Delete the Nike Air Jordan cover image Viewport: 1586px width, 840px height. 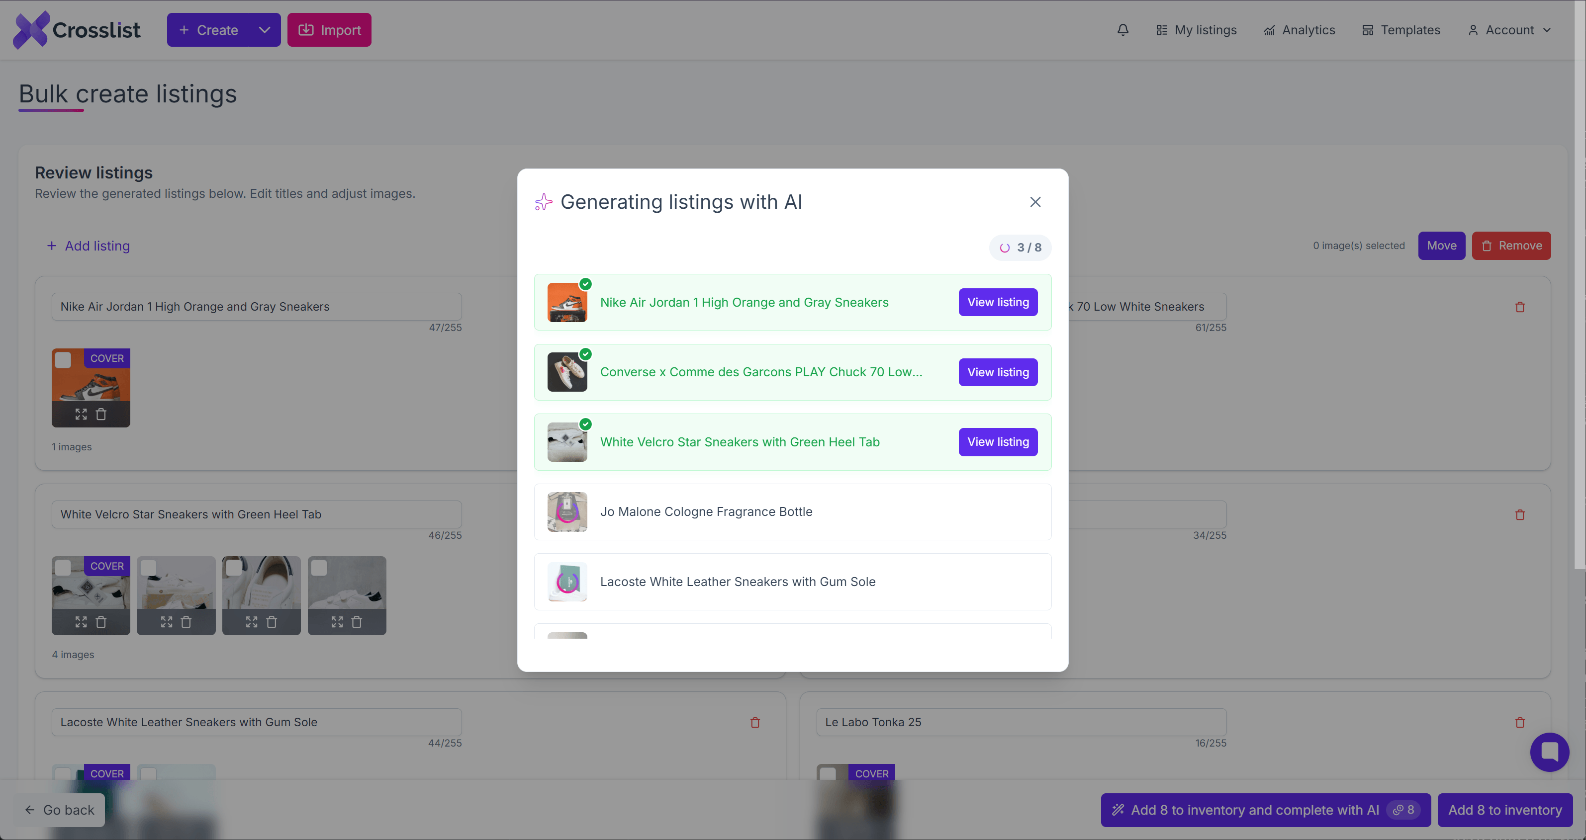tap(101, 414)
